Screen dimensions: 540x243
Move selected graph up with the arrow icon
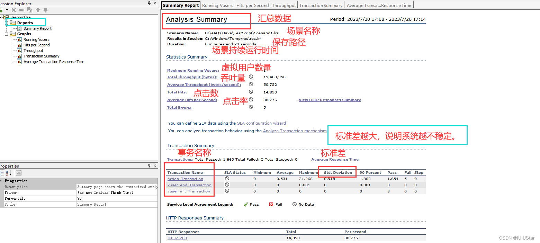point(38,10)
